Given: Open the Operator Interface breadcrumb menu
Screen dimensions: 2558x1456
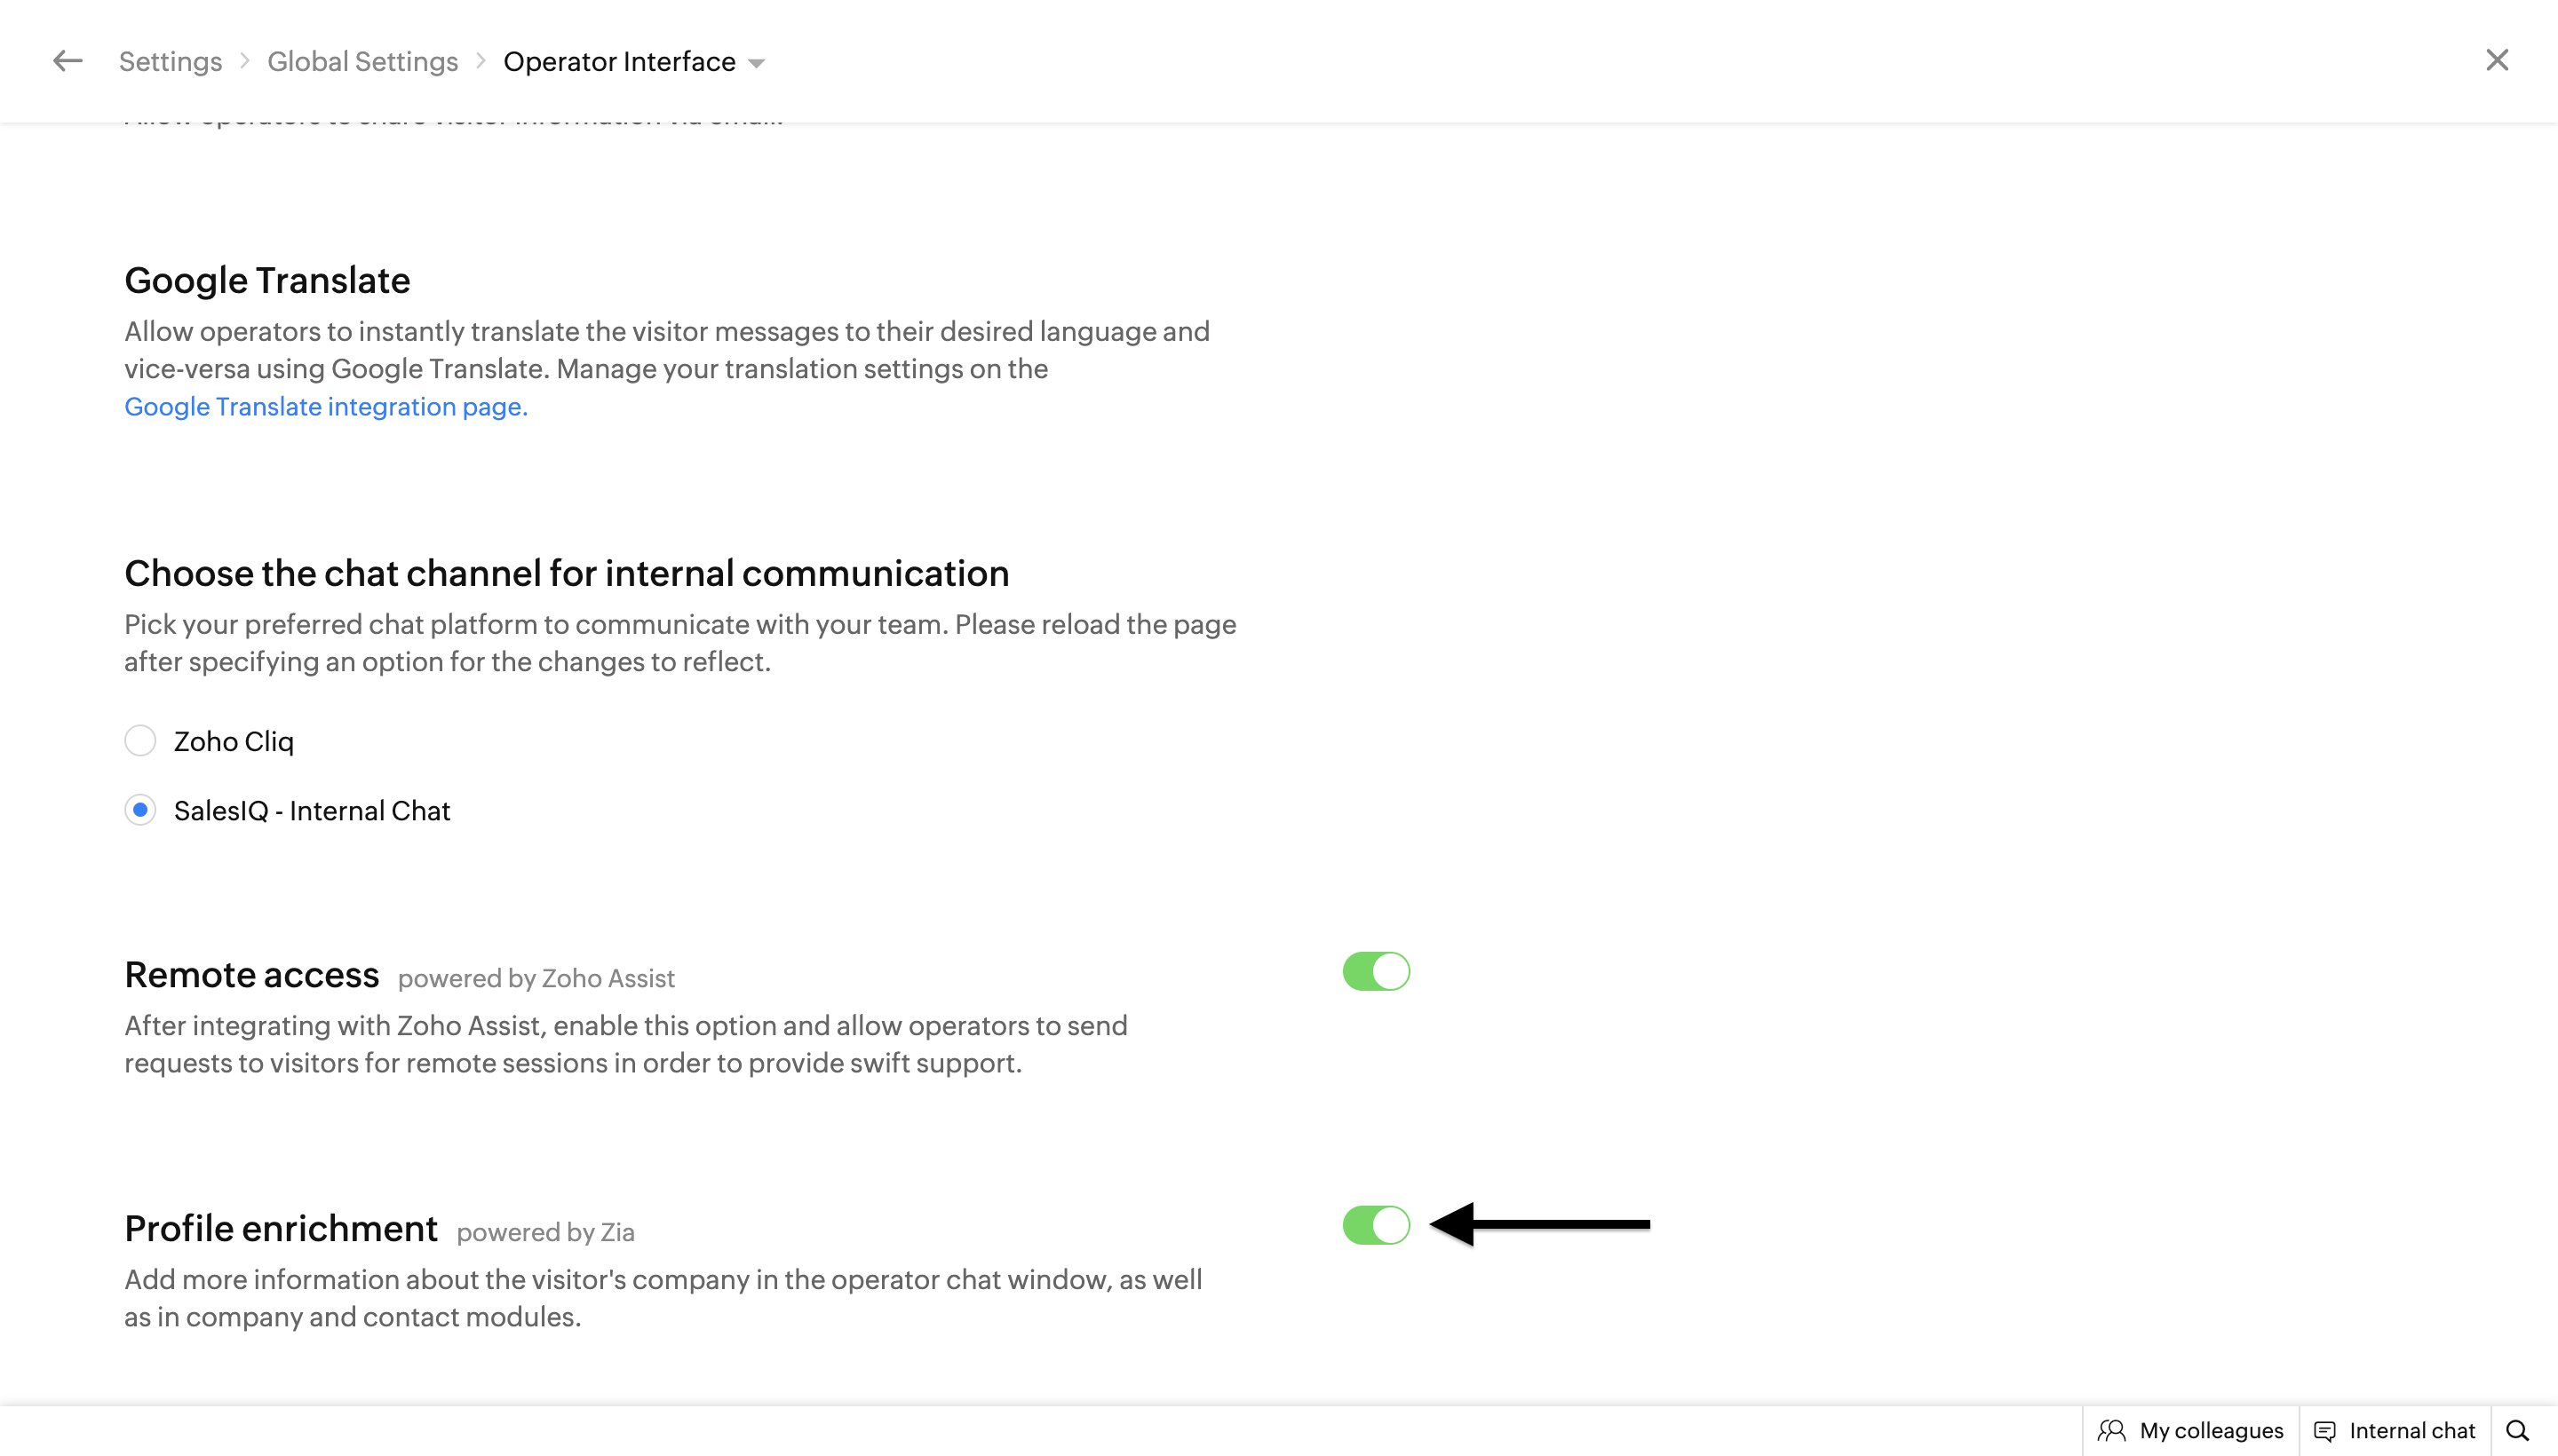Looking at the screenshot, I should pos(619,62).
